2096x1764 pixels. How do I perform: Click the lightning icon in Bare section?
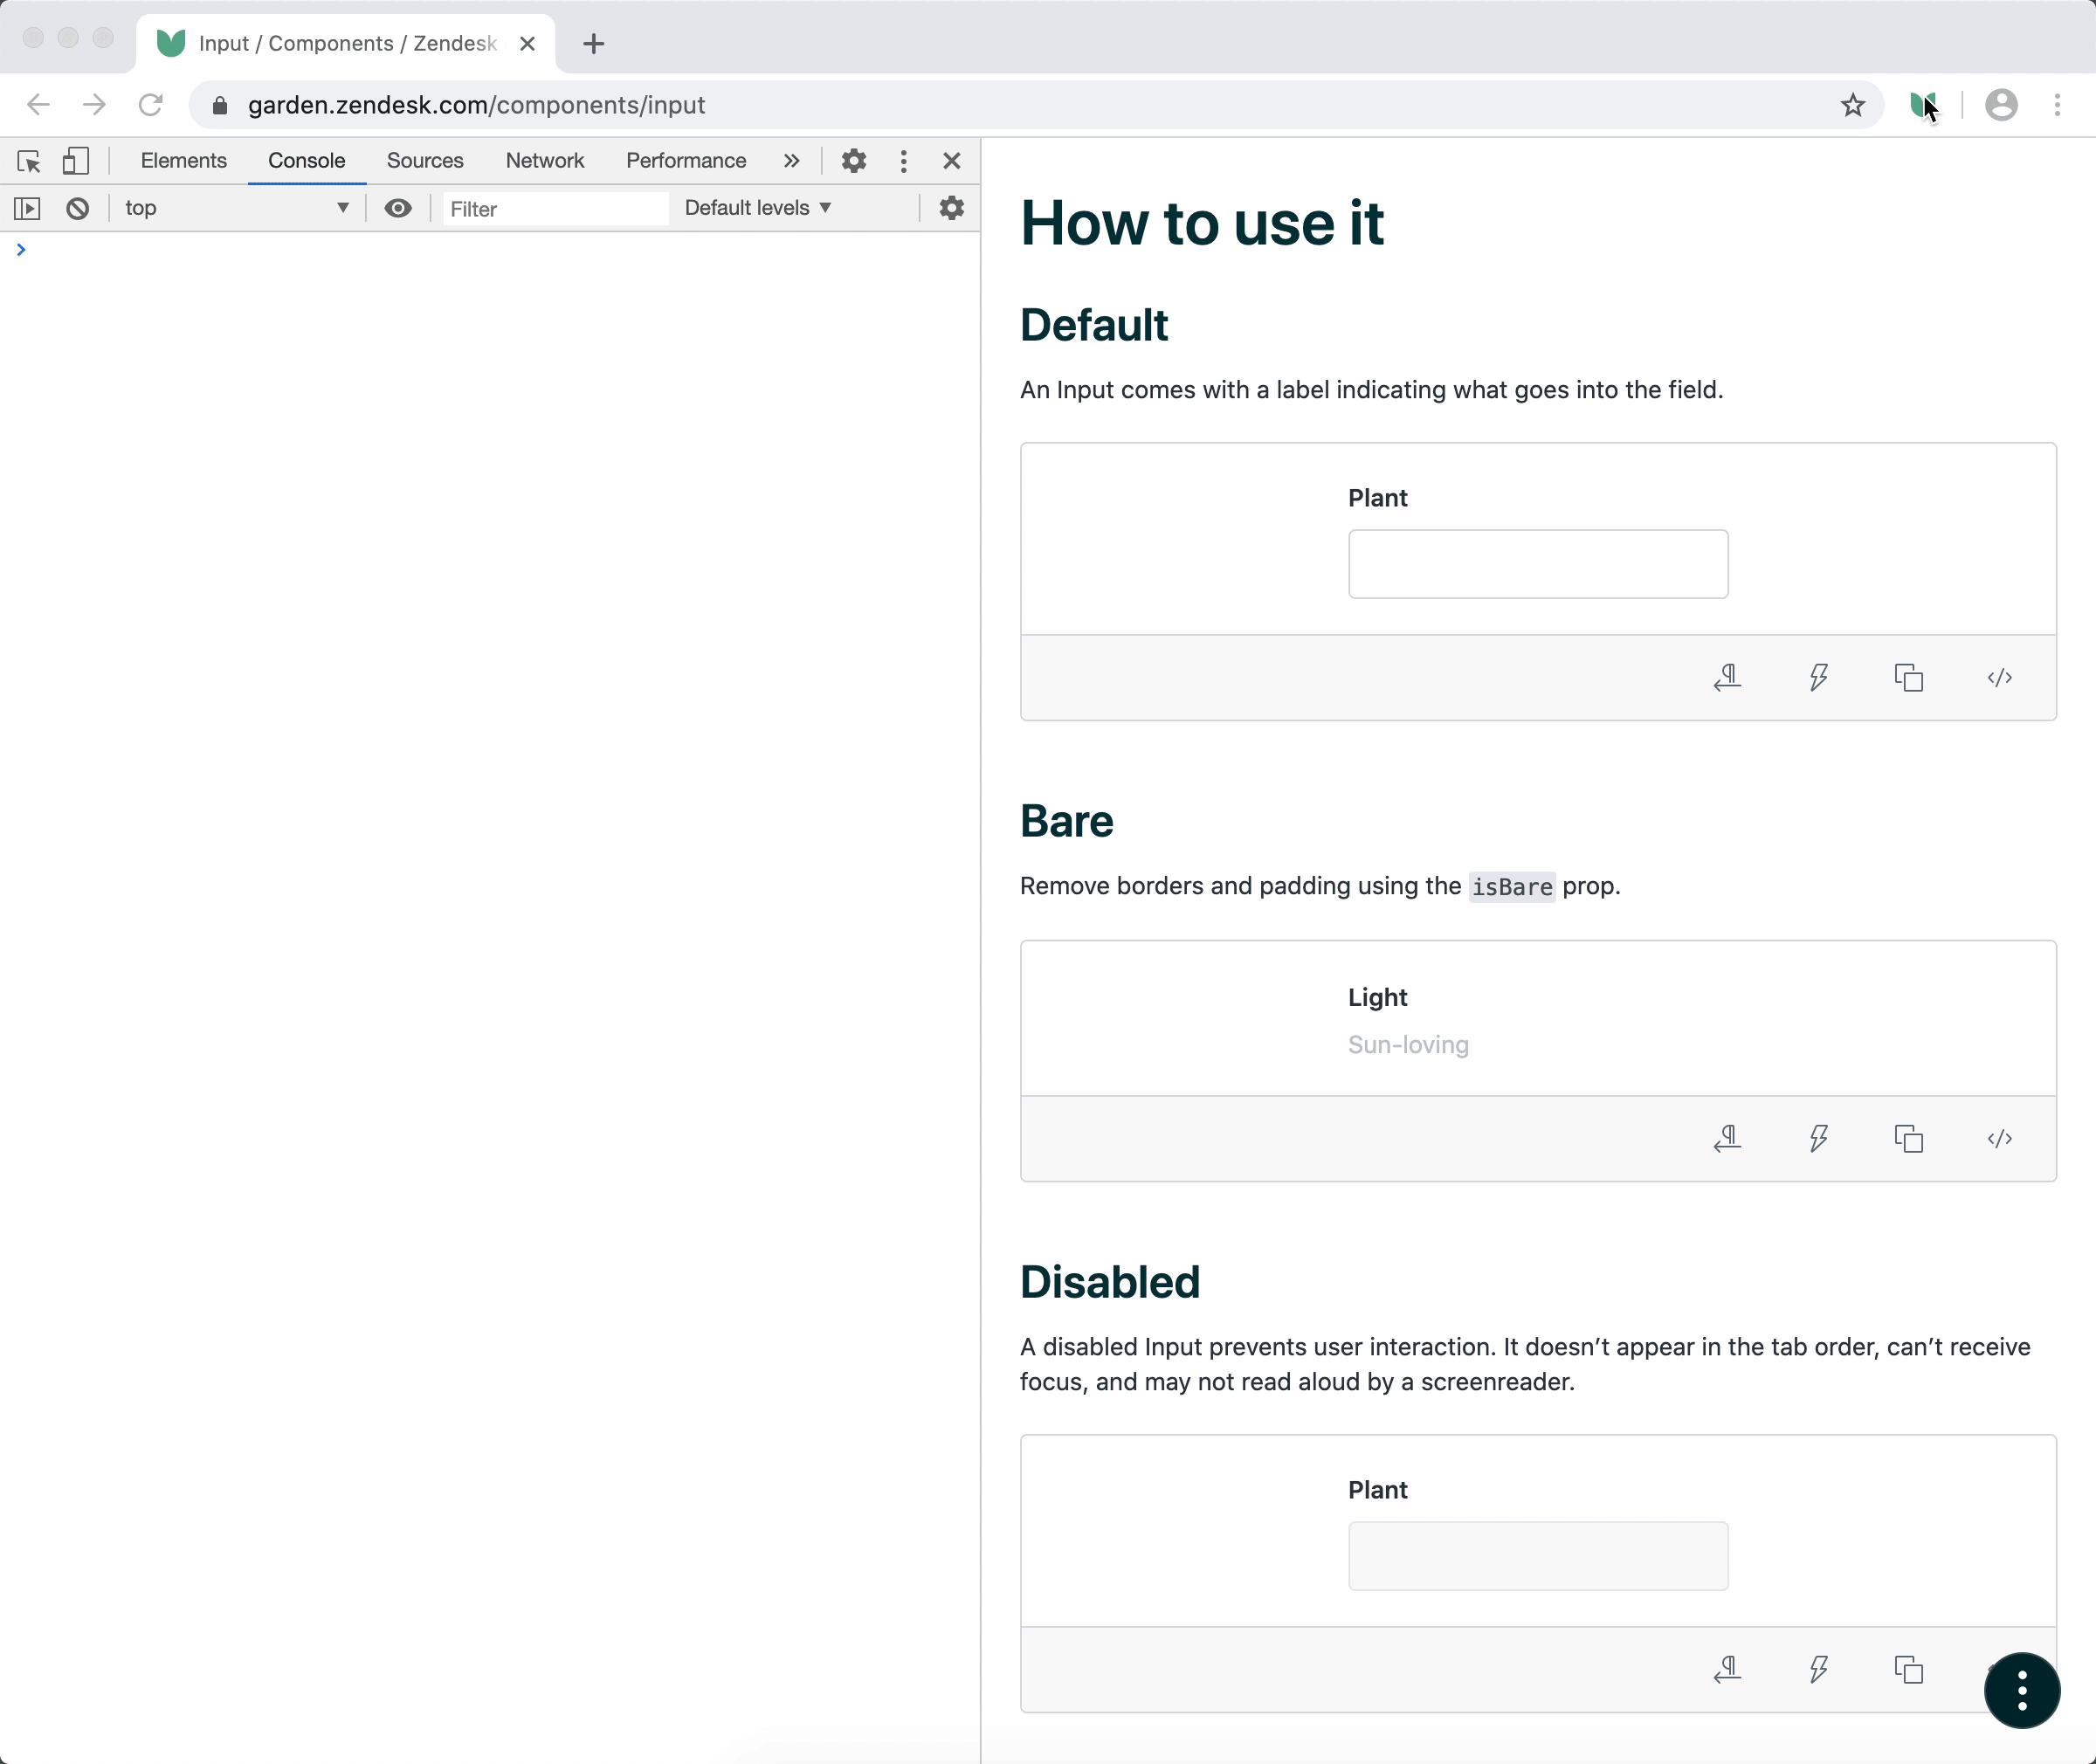tap(1817, 1138)
